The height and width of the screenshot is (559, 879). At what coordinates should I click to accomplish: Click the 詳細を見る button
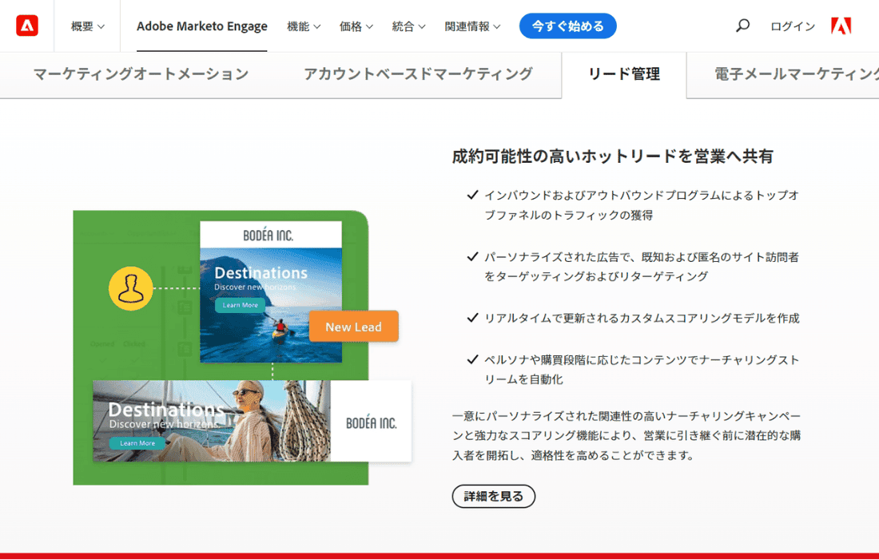click(x=493, y=496)
